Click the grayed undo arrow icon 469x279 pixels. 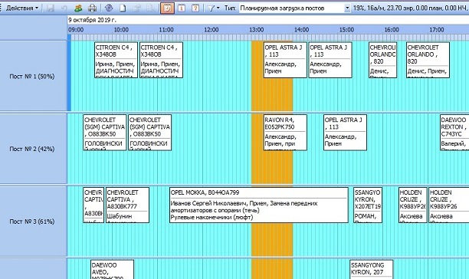tap(64, 8)
